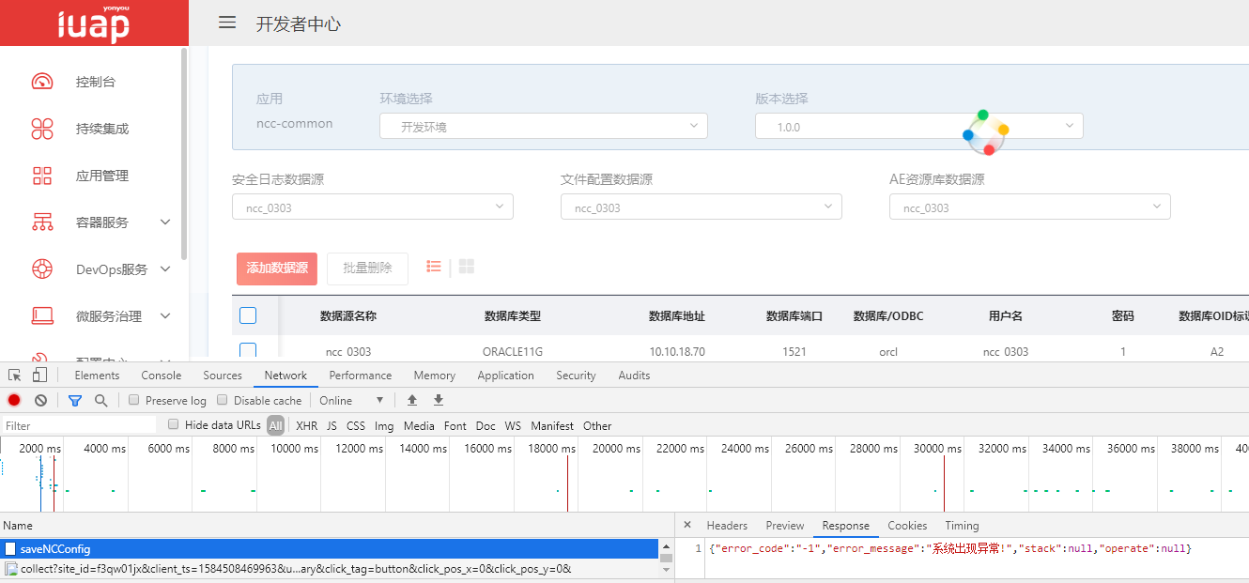The height and width of the screenshot is (583, 1249).
Task: Open 控制台 dashboard icon in sidebar
Action: (x=42, y=82)
